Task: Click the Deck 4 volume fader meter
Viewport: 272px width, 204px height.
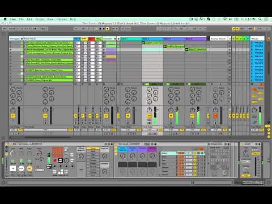Action: coord(198,116)
